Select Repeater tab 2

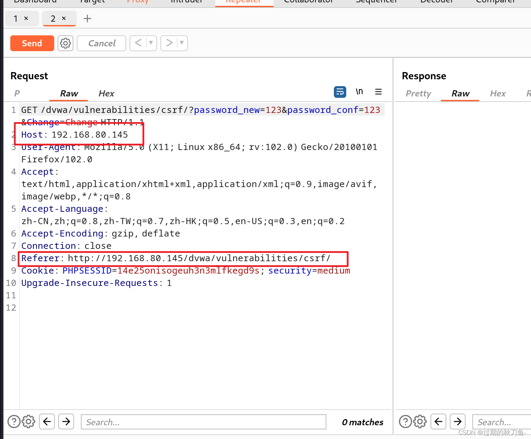click(53, 19)
